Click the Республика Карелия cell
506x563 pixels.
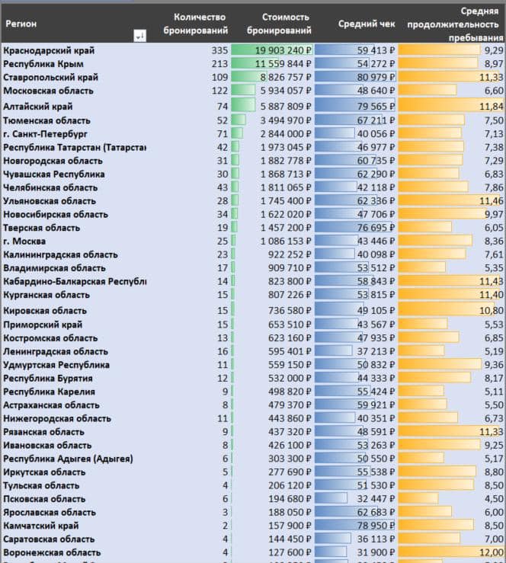(x=50, y=392)
